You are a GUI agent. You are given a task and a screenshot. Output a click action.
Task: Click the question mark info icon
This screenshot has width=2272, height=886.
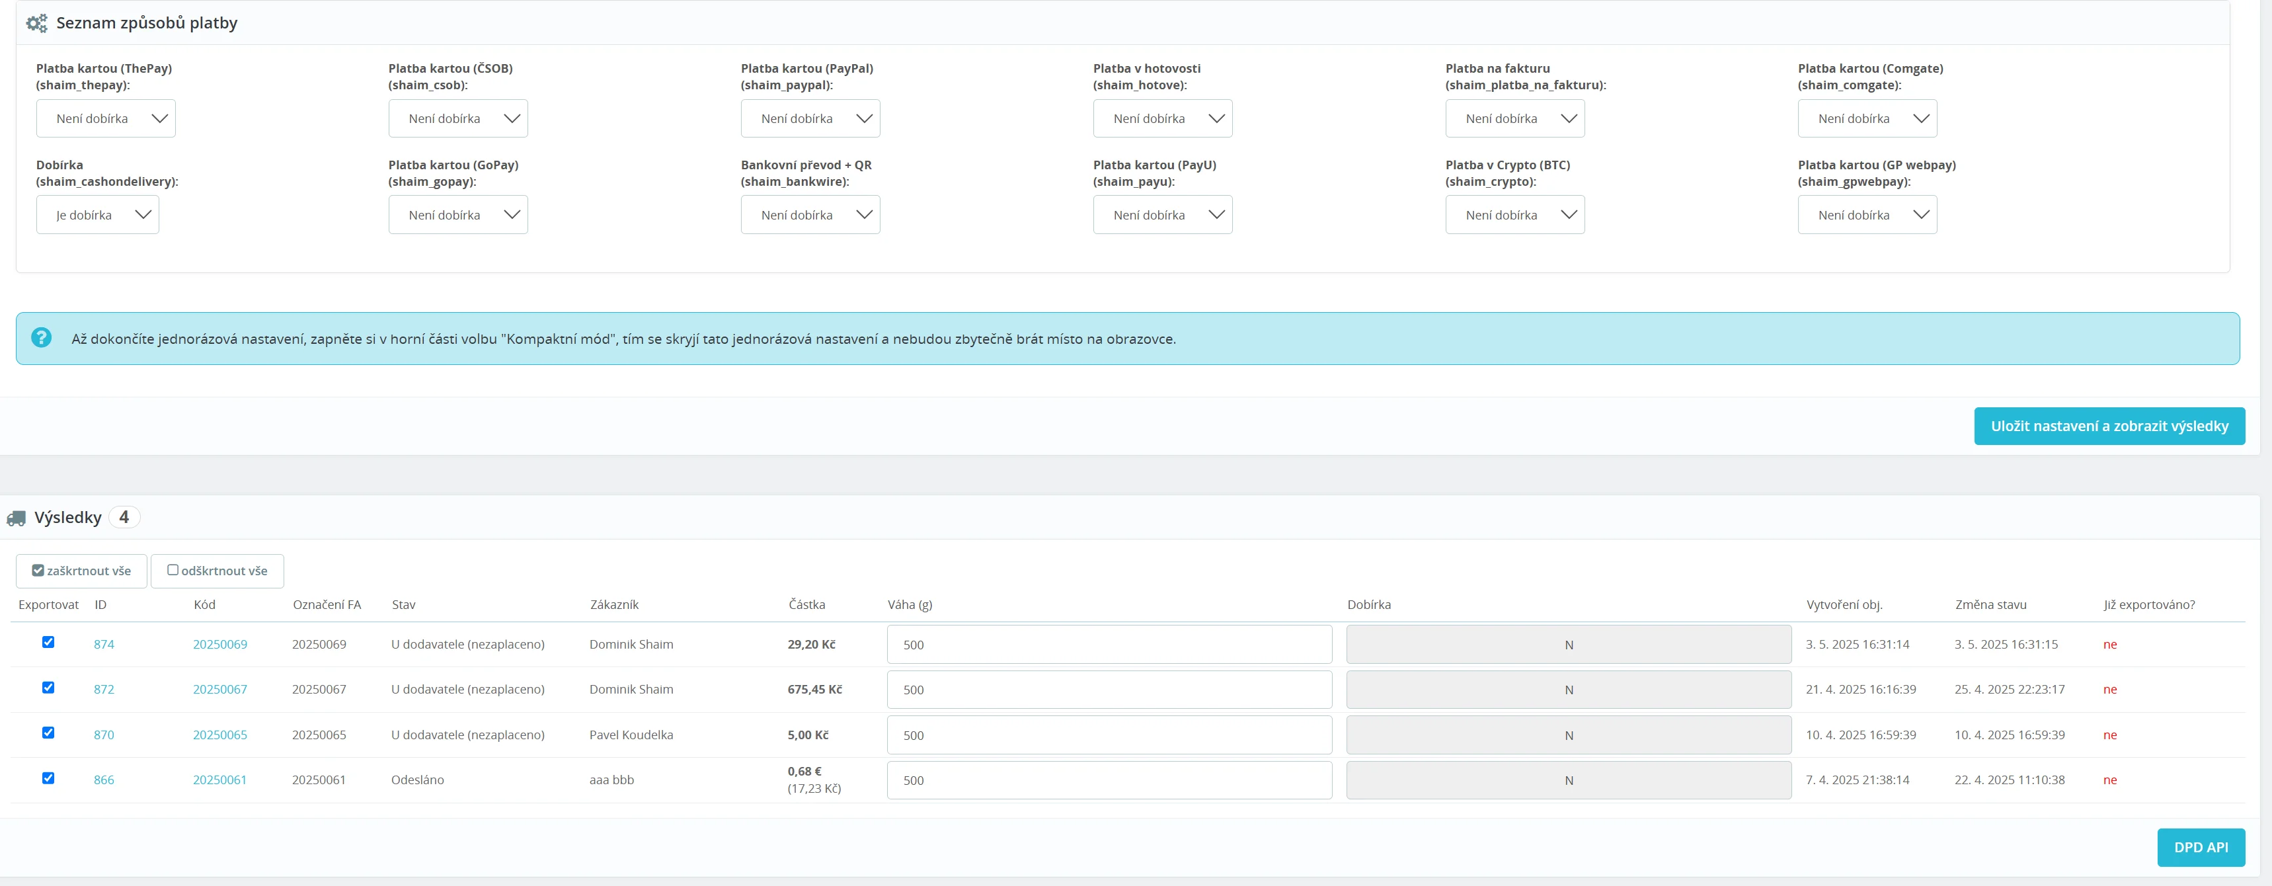pos(42,338)
